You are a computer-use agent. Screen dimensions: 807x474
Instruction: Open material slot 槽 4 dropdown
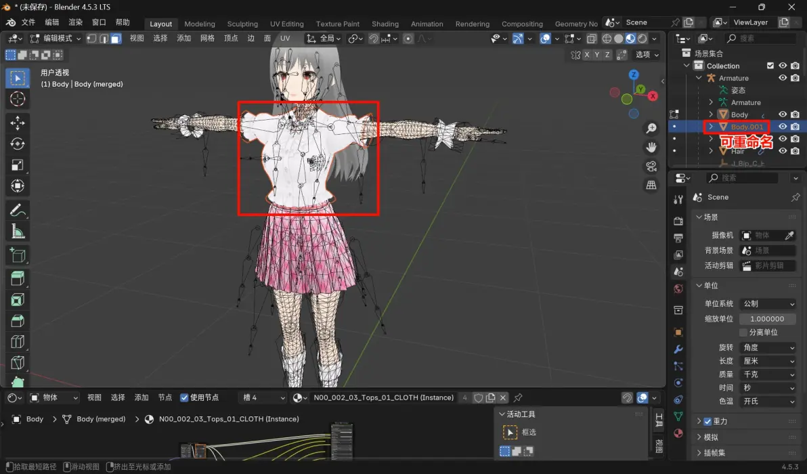point(263,398)
